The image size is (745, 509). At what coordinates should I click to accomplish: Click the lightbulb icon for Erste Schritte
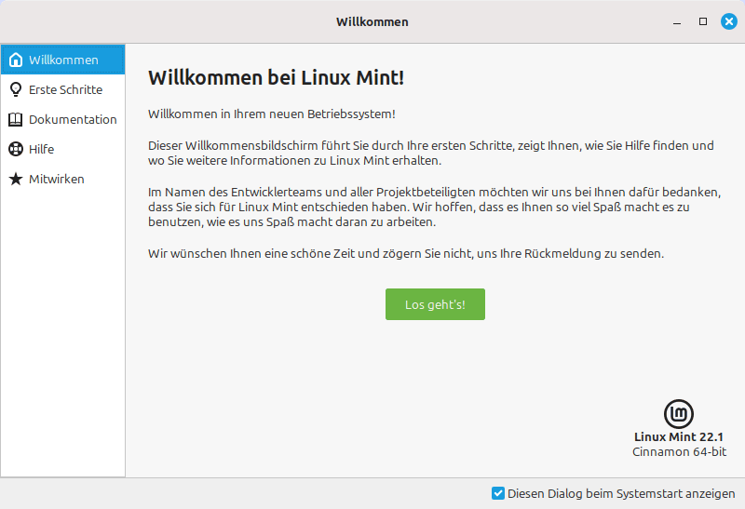pyautogui.click(x=16, y=89)
